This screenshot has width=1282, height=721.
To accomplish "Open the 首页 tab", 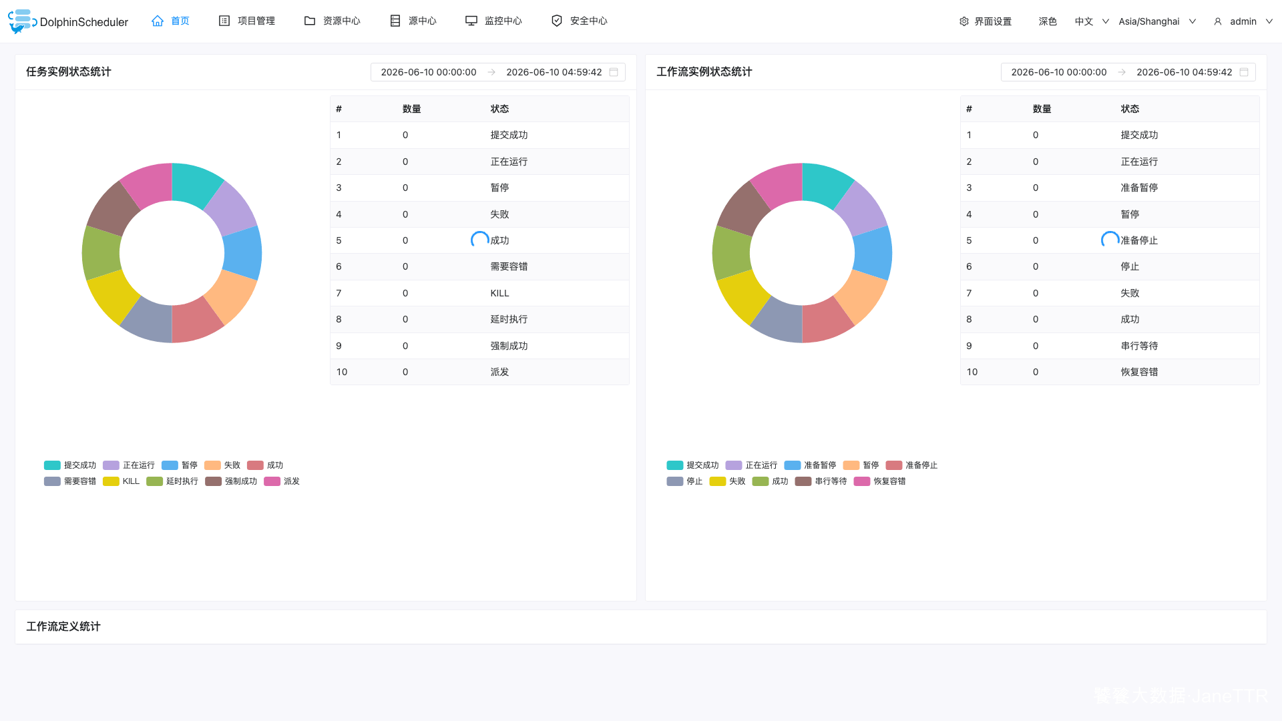I will click(171, 21).
